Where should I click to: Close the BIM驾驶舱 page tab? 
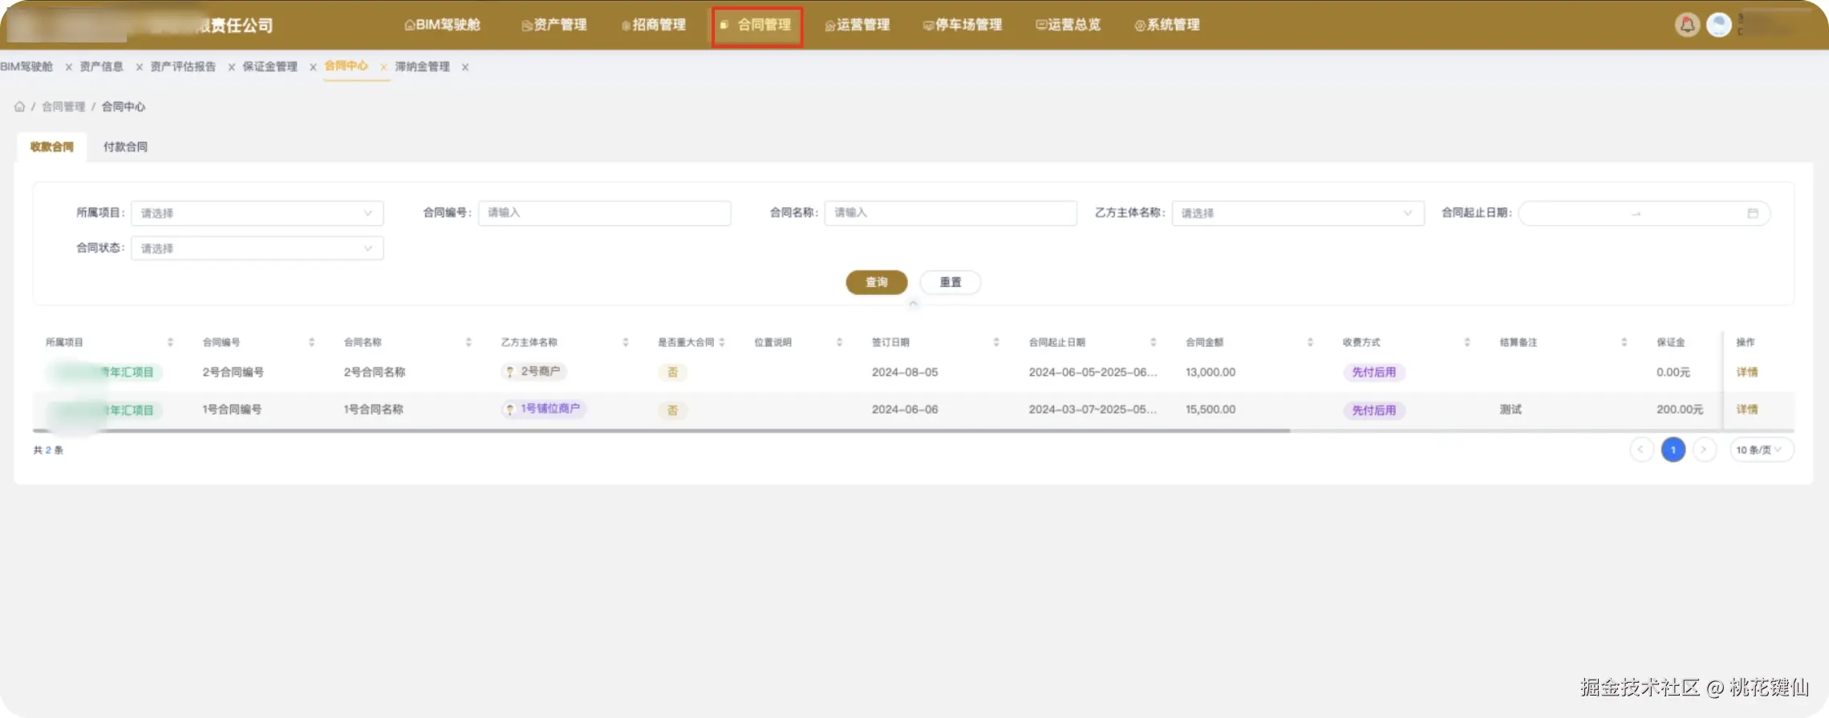tap(69, 67)
